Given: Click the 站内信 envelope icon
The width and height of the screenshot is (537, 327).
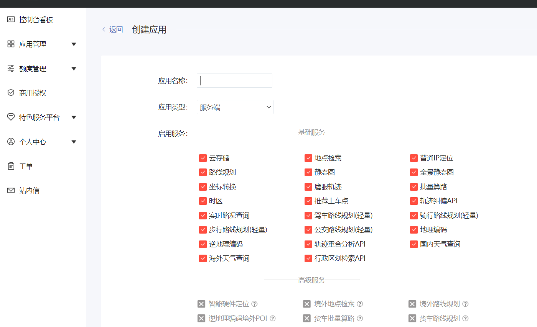Looking at the screenshot, I should click(11, 190).
